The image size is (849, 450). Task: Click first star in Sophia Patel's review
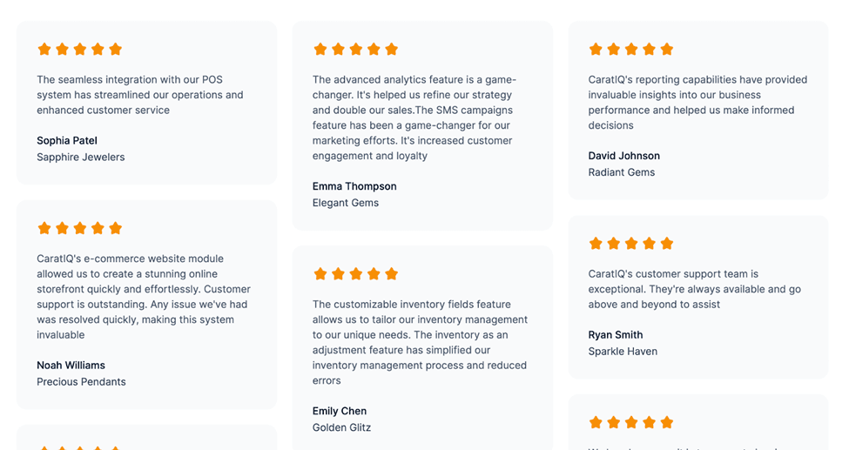coord(44,50)
